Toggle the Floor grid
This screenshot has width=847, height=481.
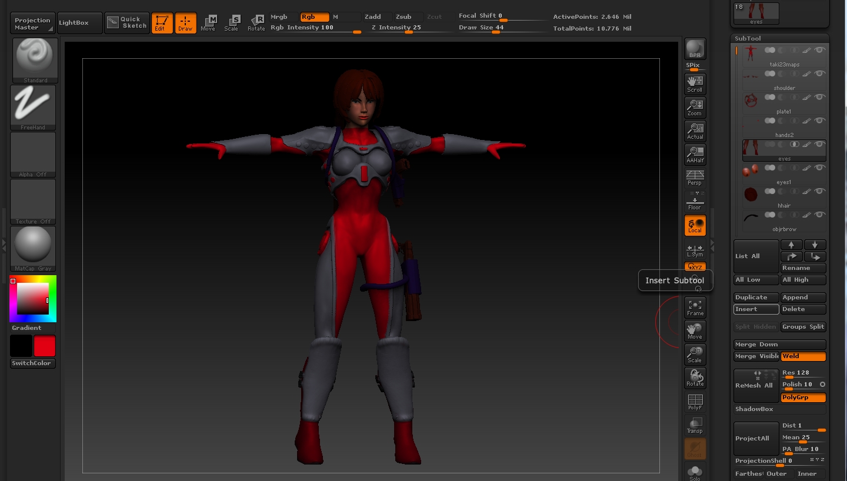point(695,201)
